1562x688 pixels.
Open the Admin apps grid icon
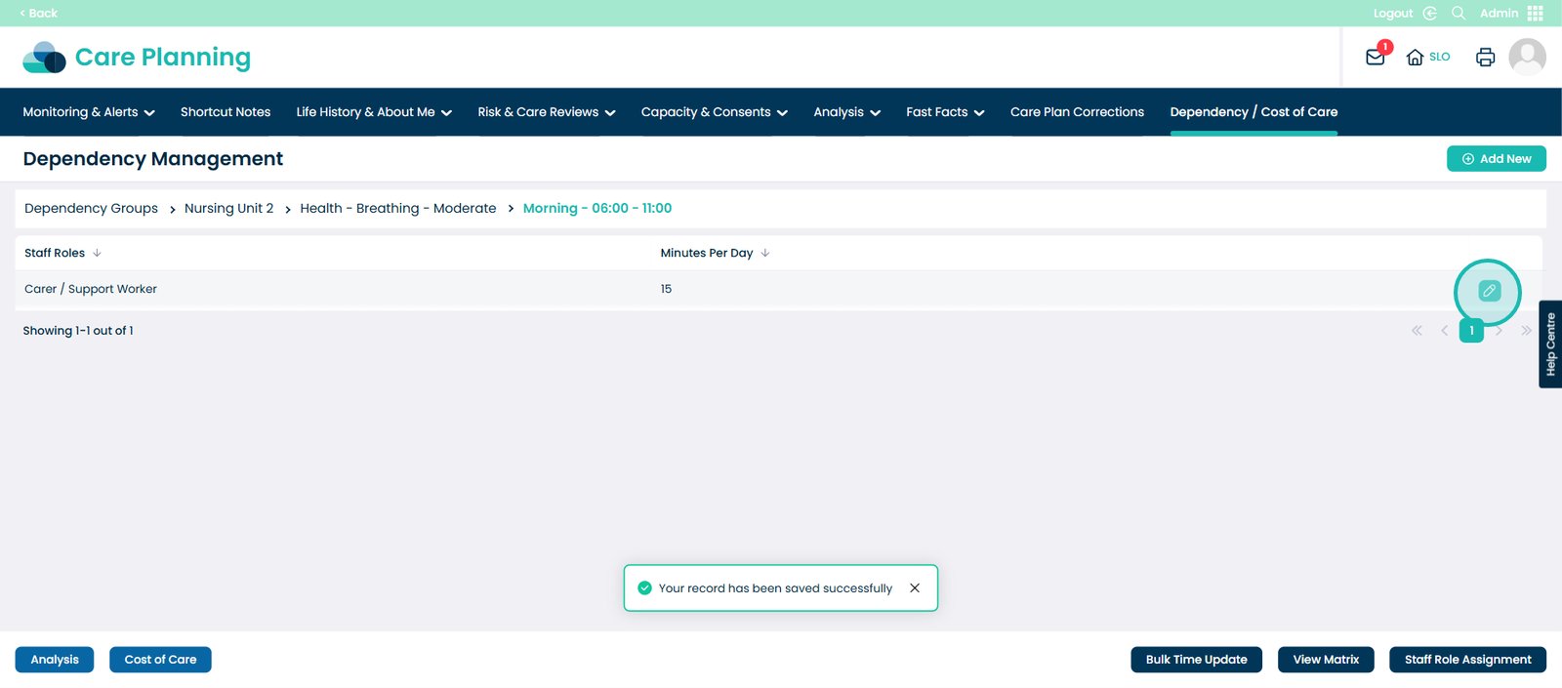(x=1536, y=13)
